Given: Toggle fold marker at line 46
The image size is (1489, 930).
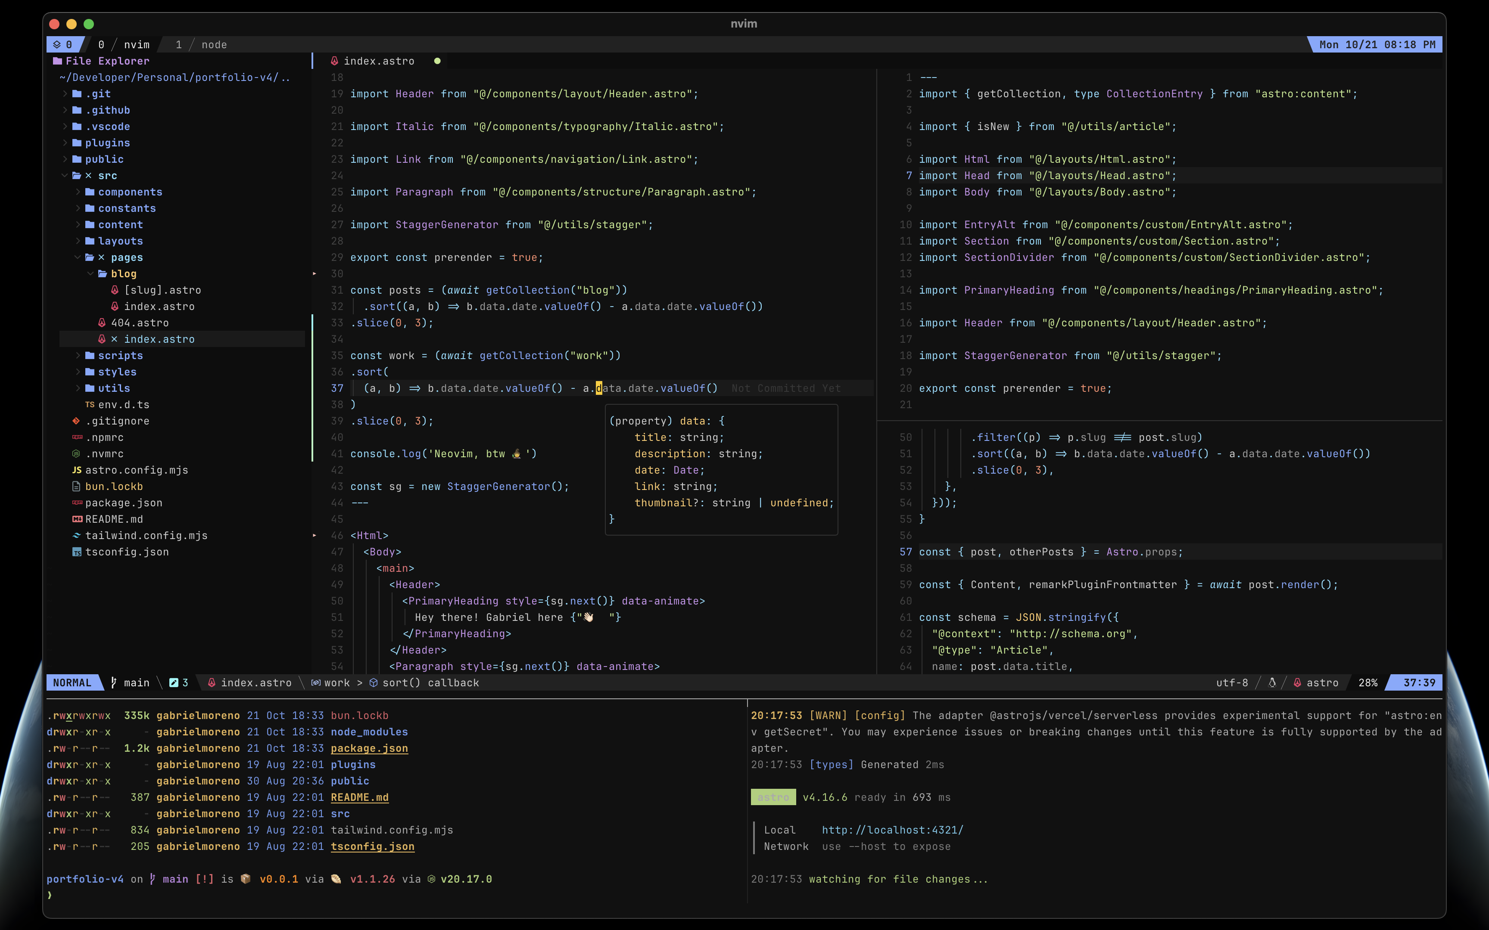Looking at the screenshot, I should tap(315, 535).
